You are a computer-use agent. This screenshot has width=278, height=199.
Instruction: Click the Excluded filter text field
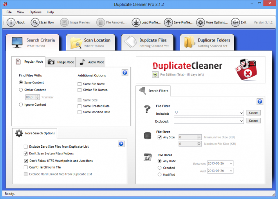point(207,121)
